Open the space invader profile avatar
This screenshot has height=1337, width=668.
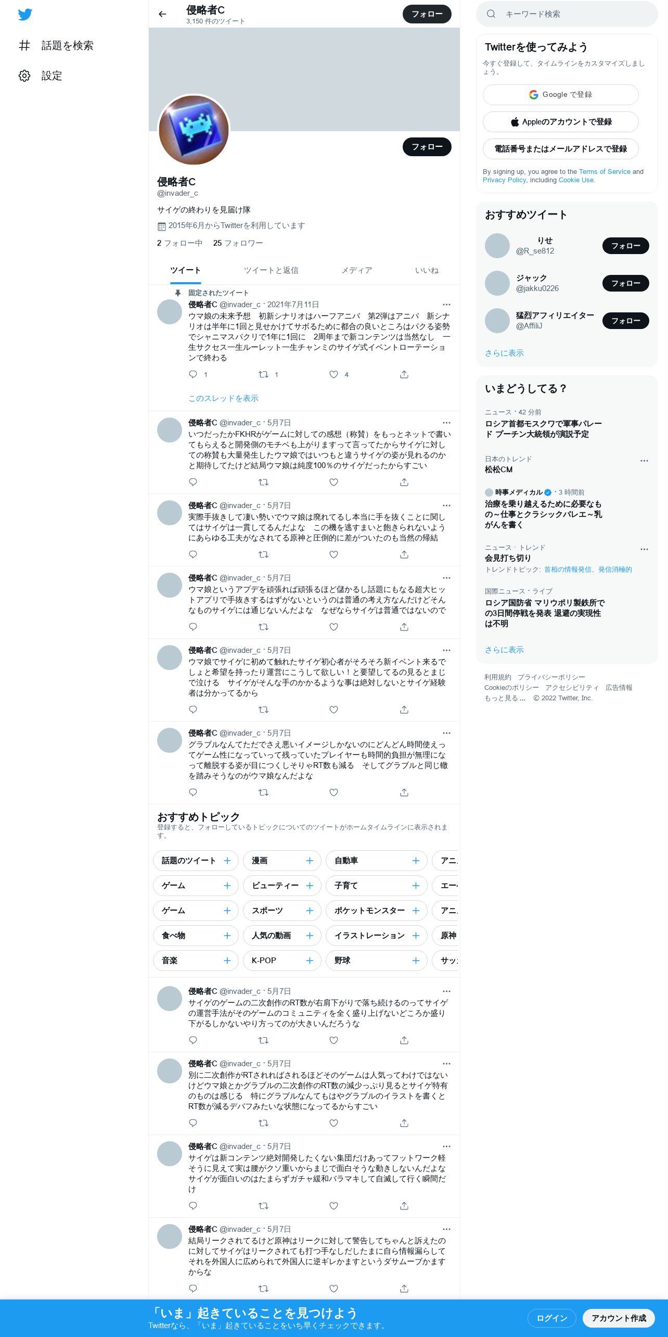pos(194,130)
